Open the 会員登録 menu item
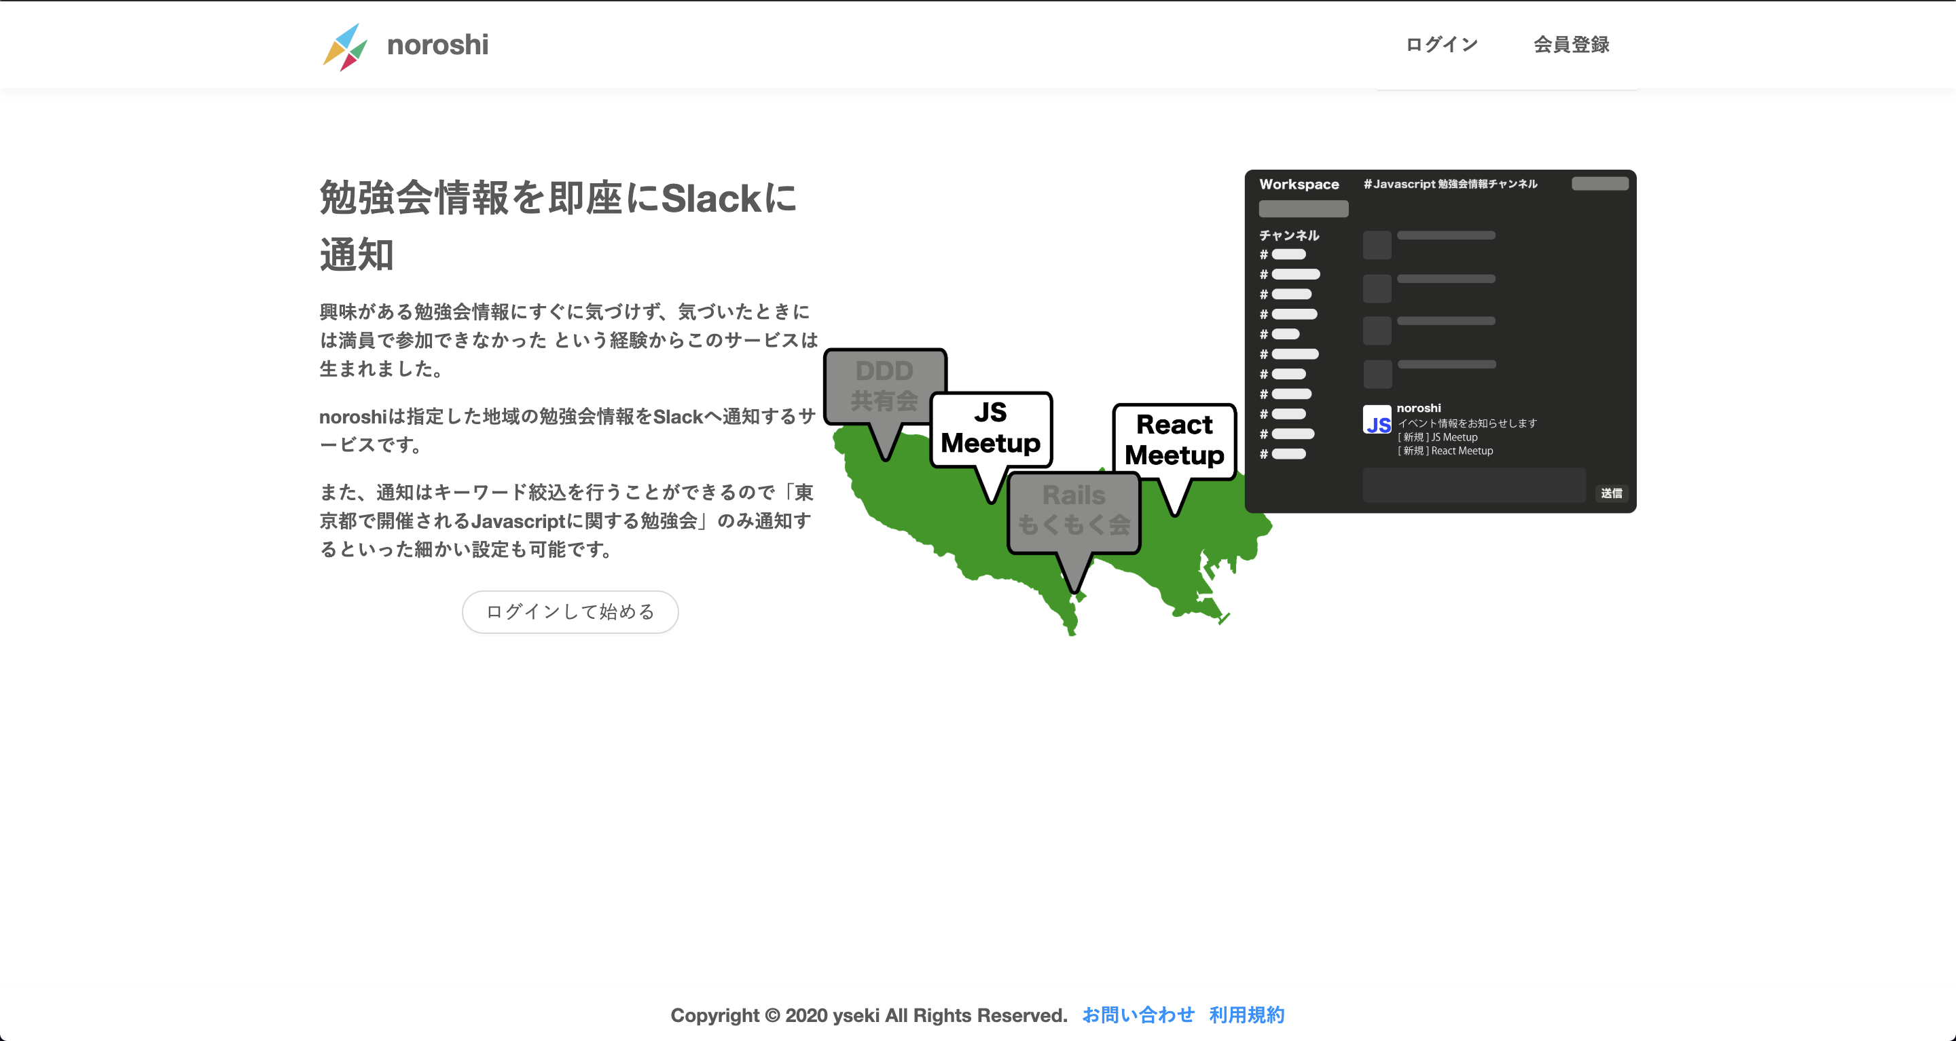Screen dimensions: 1956x1041 (1571, 45)
